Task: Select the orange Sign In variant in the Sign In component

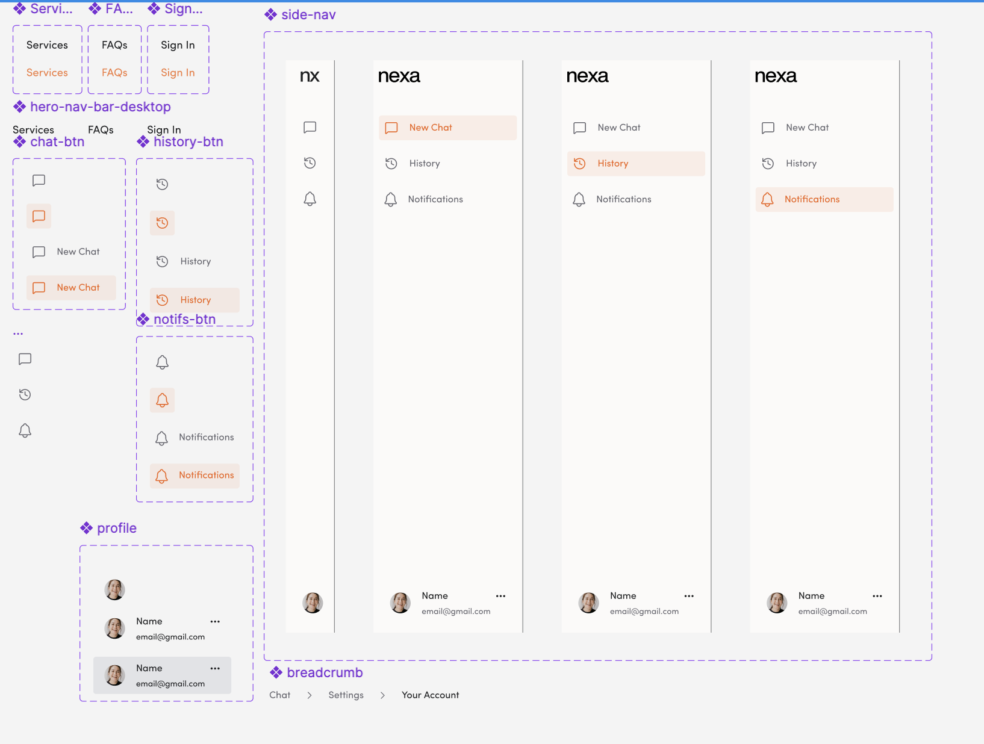Action: pyautogui.click(x=178, y=73)
